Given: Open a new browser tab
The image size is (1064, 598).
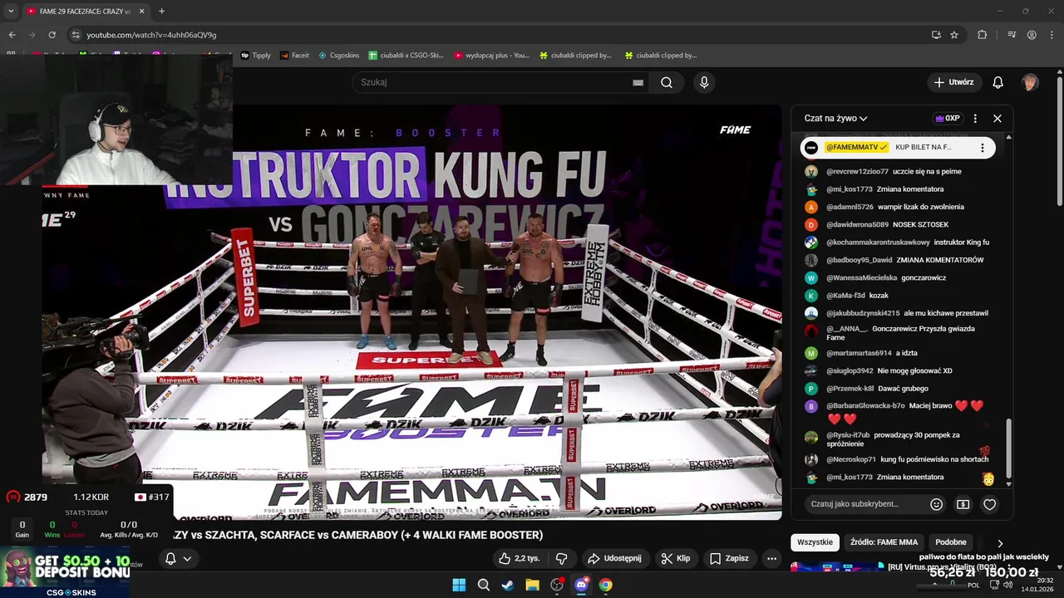Looking at the screenshot, I should click(161, 11).
